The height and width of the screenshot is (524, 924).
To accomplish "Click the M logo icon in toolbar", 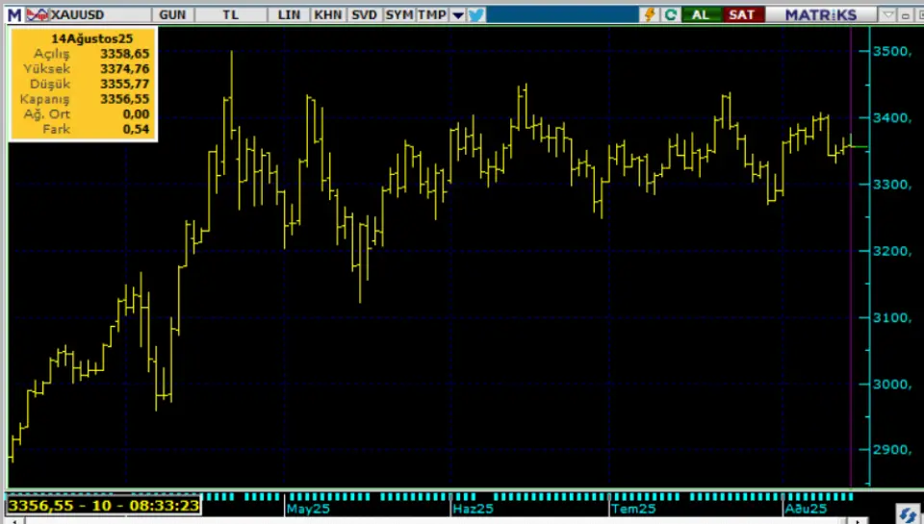I will coord(14,14).
